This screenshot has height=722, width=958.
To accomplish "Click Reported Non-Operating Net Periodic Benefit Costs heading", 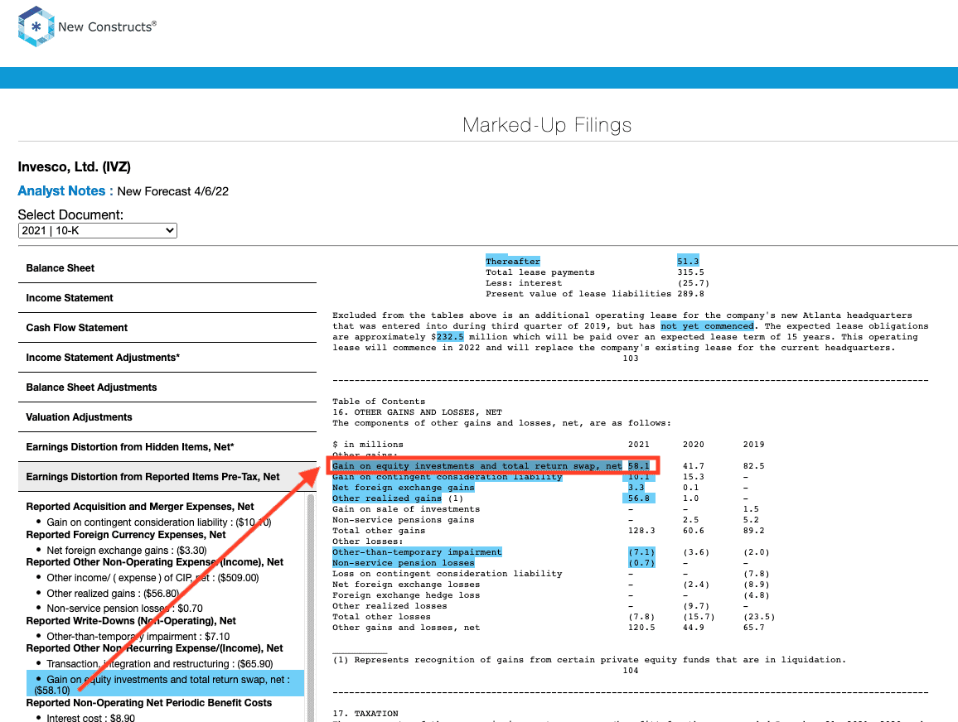I will tap(149, 703).
